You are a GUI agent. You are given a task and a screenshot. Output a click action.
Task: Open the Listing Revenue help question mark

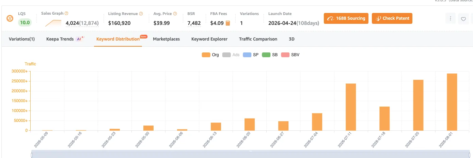(x=141, y=14)
